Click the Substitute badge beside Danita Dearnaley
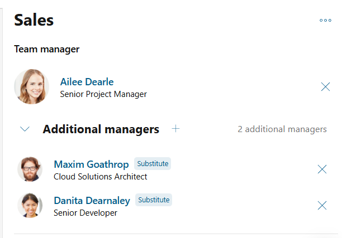The image size is (342, 238). (154, 200)
